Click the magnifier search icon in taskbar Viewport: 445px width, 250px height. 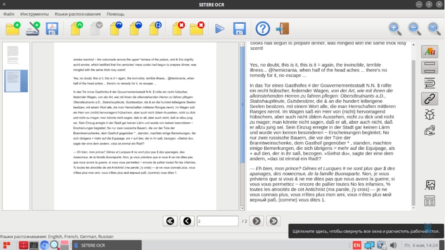tap(54, 245)
